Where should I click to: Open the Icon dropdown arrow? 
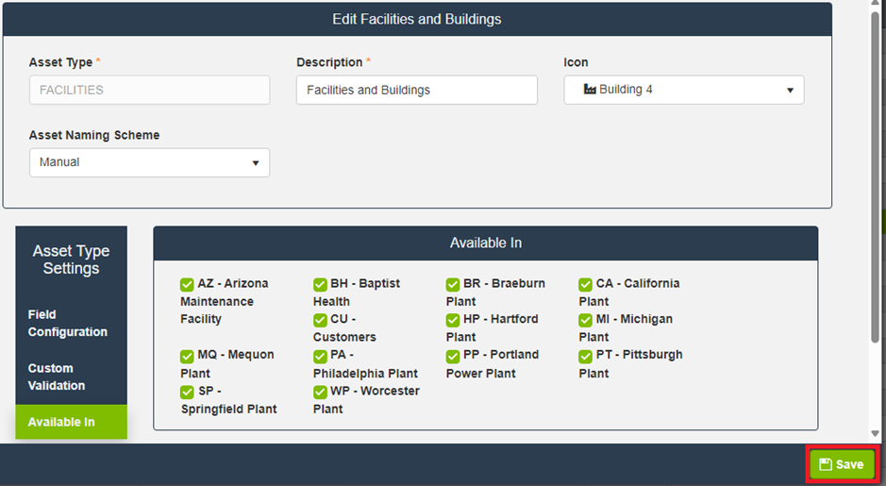point(790,91)
